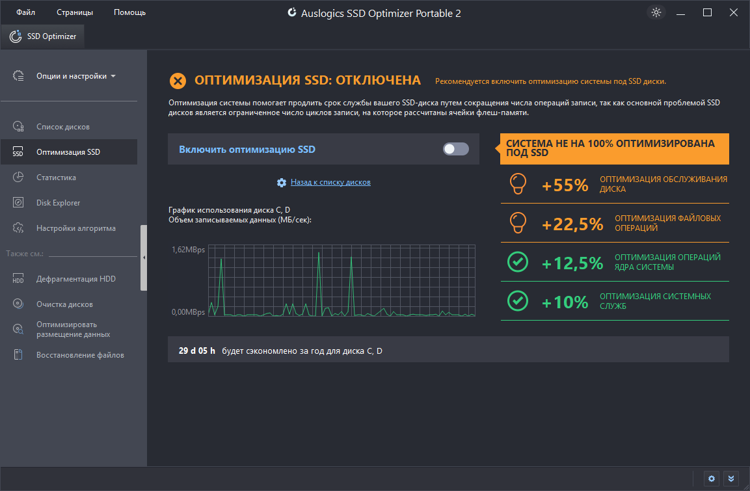Click the HDD defragmentation icon

[18, 279]
